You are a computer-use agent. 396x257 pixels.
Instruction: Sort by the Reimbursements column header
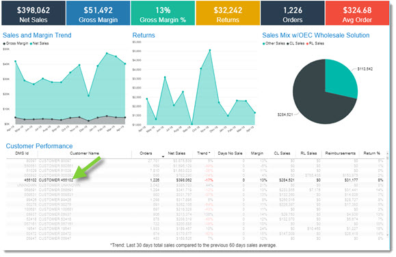(x=340, y=154)
